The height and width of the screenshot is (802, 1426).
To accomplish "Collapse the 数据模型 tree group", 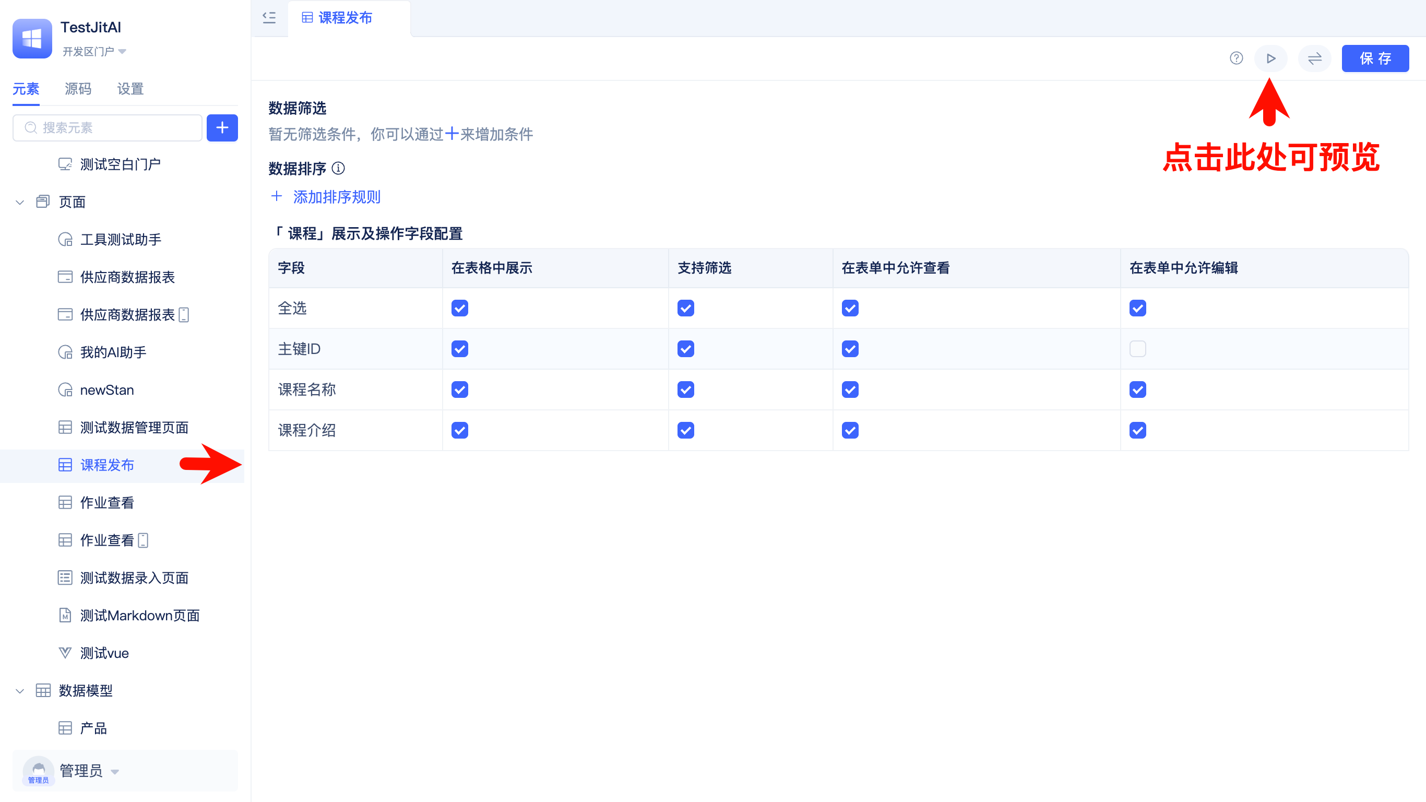I will (20, 691).
